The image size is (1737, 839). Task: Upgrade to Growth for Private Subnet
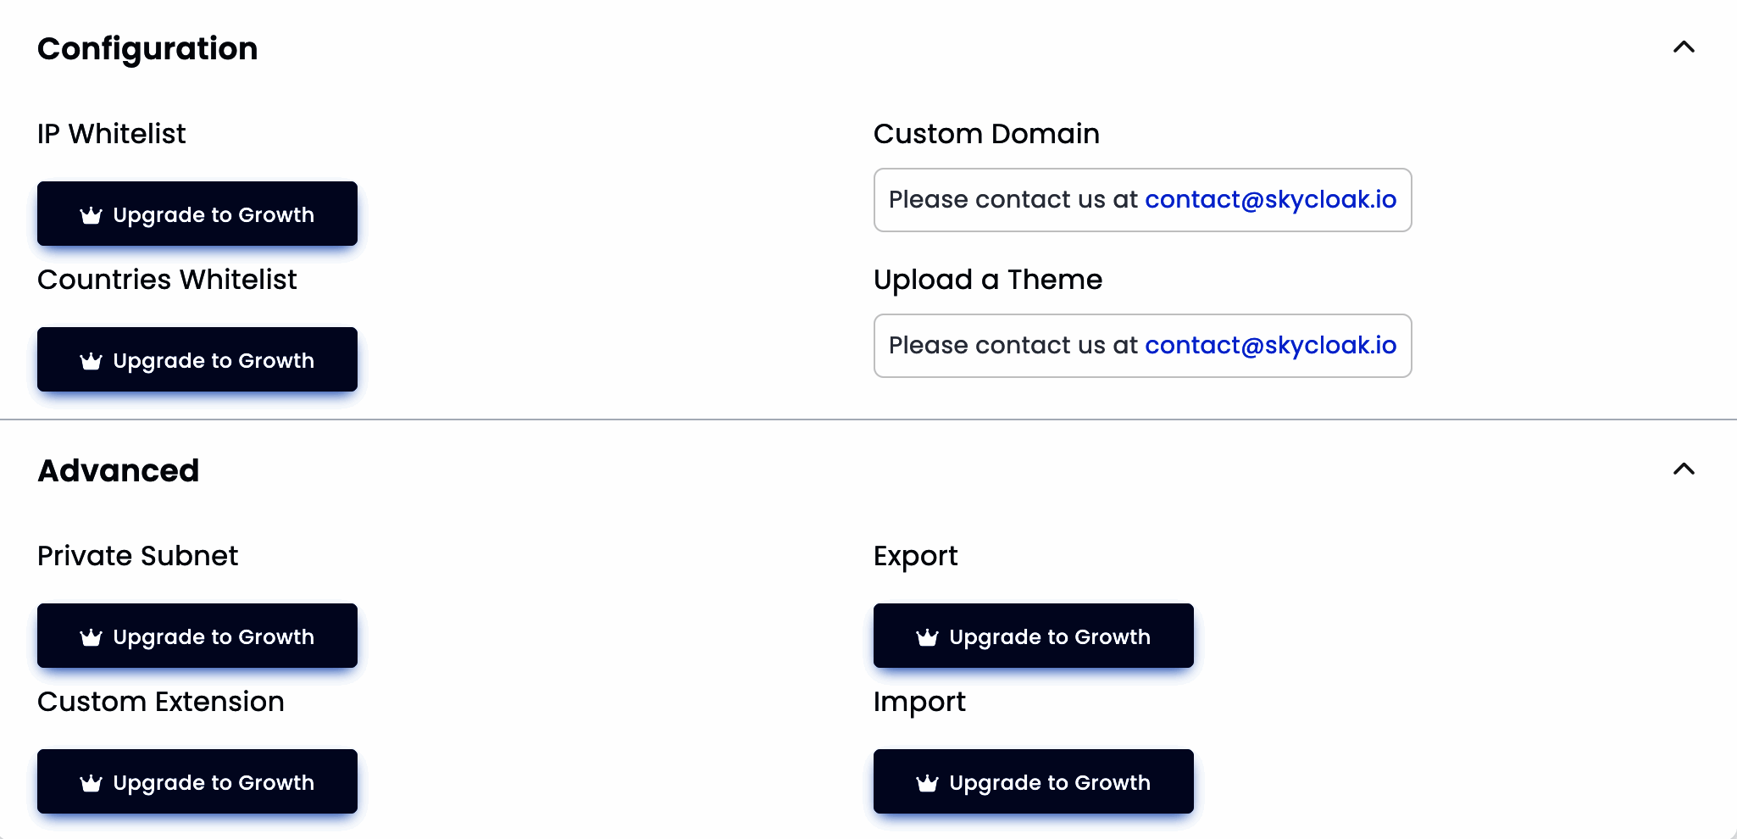point(214,636)
